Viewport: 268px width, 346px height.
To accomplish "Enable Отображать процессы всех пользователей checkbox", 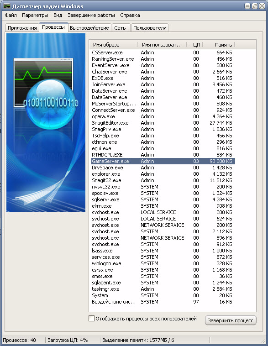I will (x=91, y=319).
